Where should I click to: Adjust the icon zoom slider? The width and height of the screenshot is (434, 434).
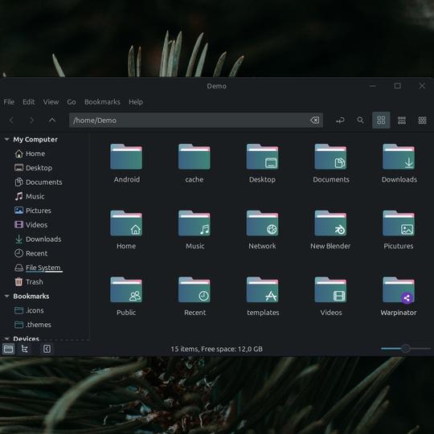point(406,349)
